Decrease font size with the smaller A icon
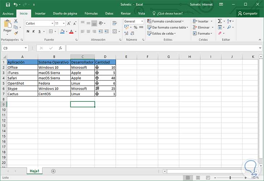Screen dimensions: 264x181 [x=75, y=24]
